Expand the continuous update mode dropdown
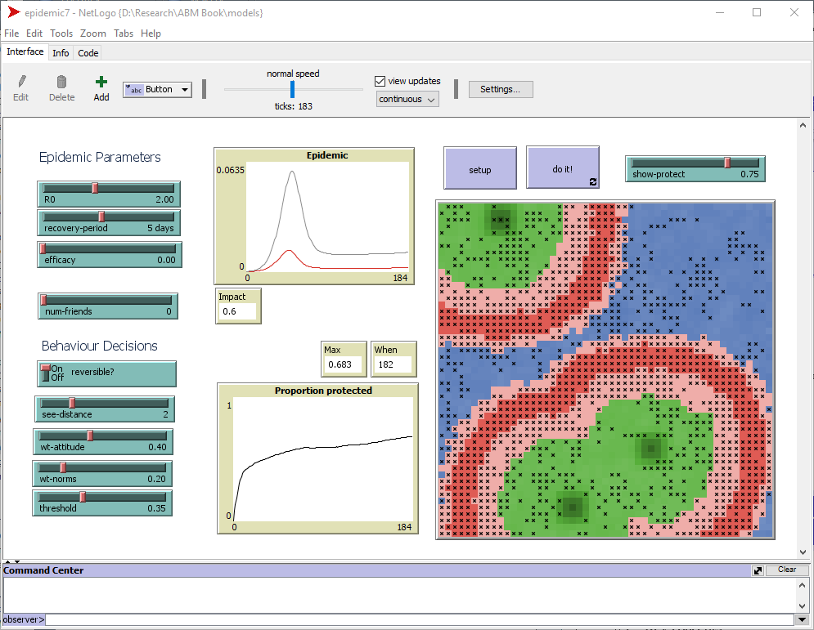The image size is (814, 630). [407, 99]
